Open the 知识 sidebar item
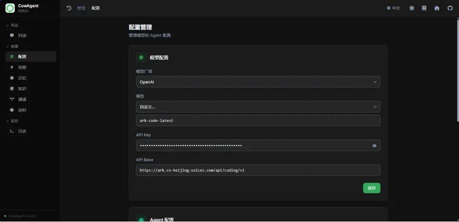This screenshot has width=459, height=222. [x=31, y=88]
